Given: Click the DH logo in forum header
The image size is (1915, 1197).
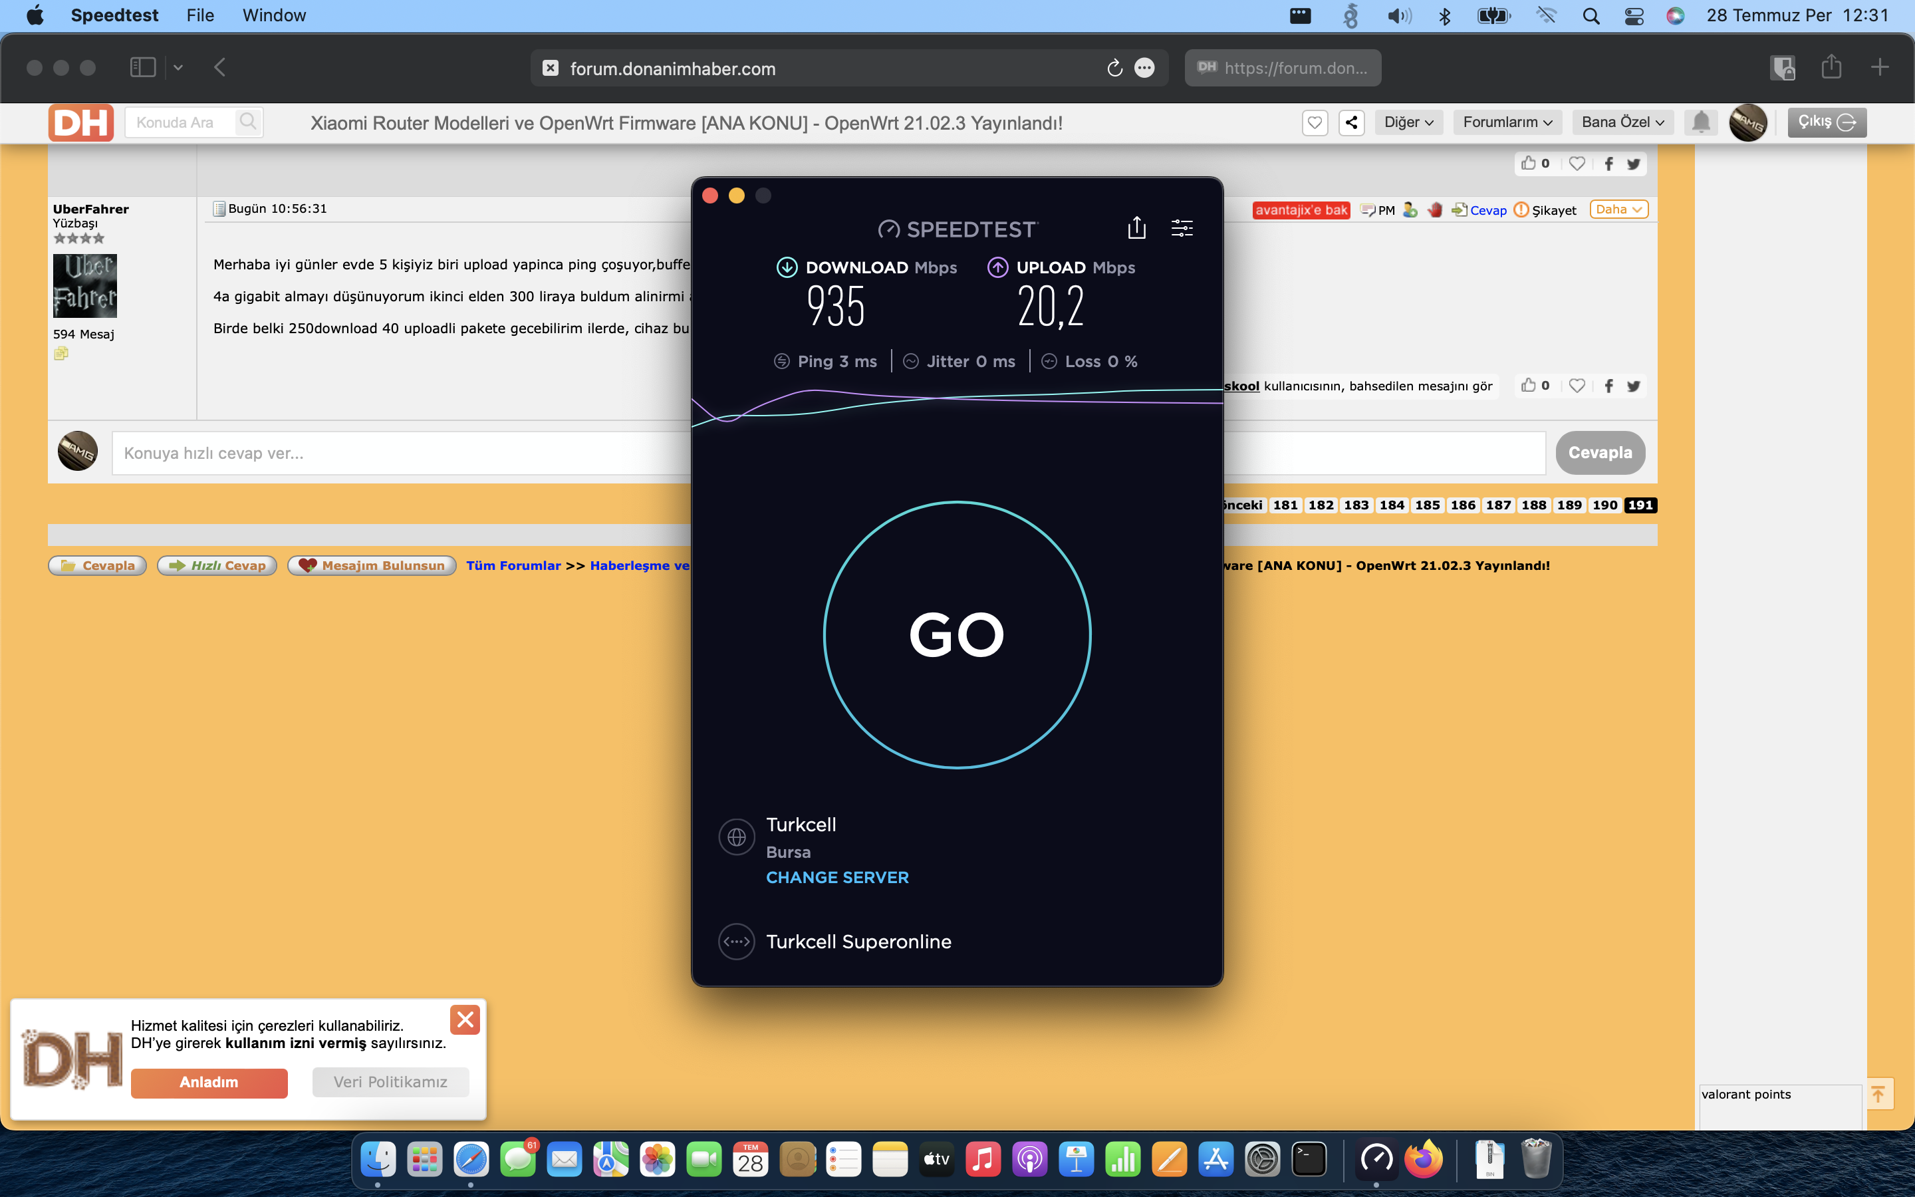Looking at the screenshot, I should (80, 123).
